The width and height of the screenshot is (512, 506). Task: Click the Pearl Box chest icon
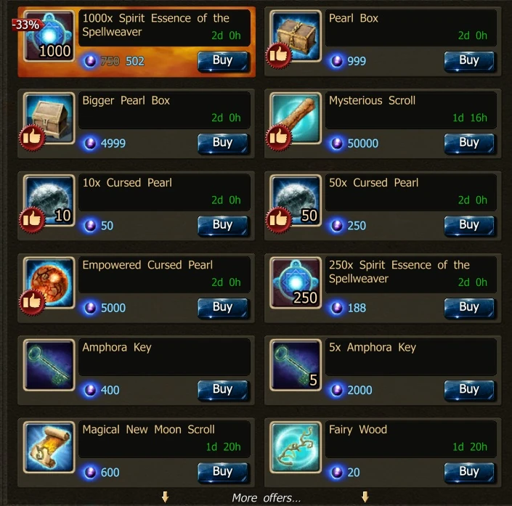coord(296,36)
